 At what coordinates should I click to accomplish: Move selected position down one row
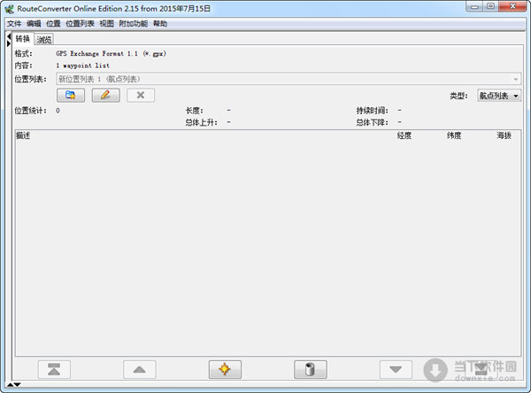396,369
